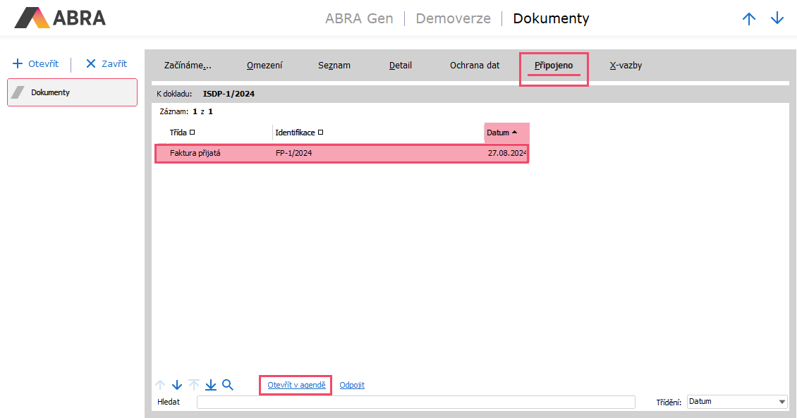This screenshot has width=797, height=418.
Task: Click the Otevřít plus button
Action: (36, 63)
